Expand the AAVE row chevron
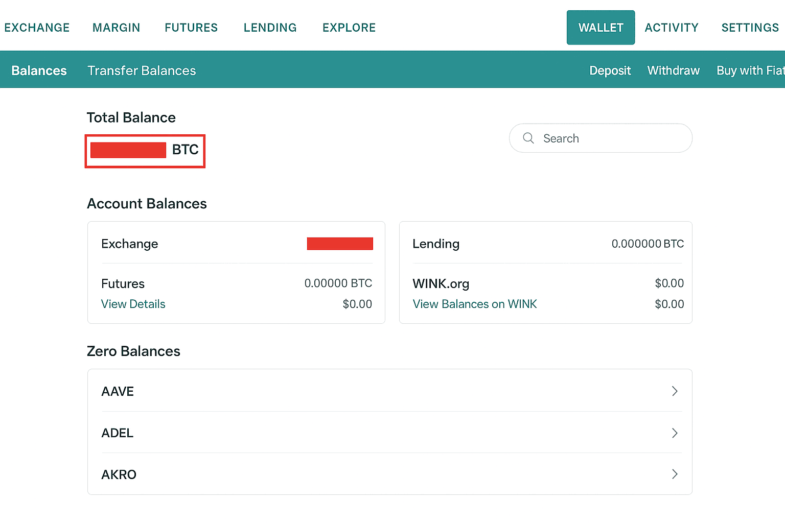Viewport: 785px width, 523px height. tap(675, 391)
